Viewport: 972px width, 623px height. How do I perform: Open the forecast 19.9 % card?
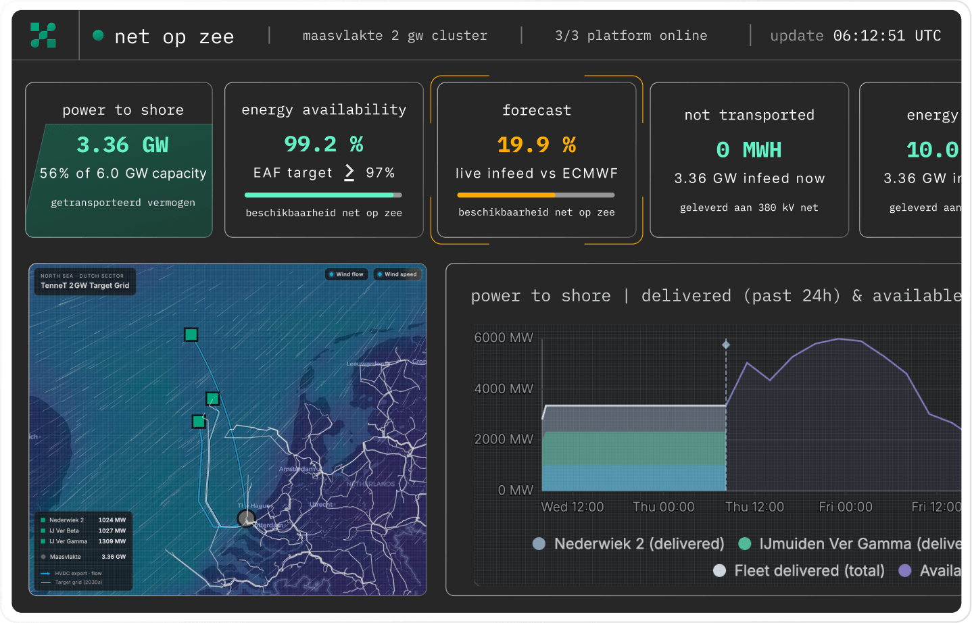(x=537, y=160)
